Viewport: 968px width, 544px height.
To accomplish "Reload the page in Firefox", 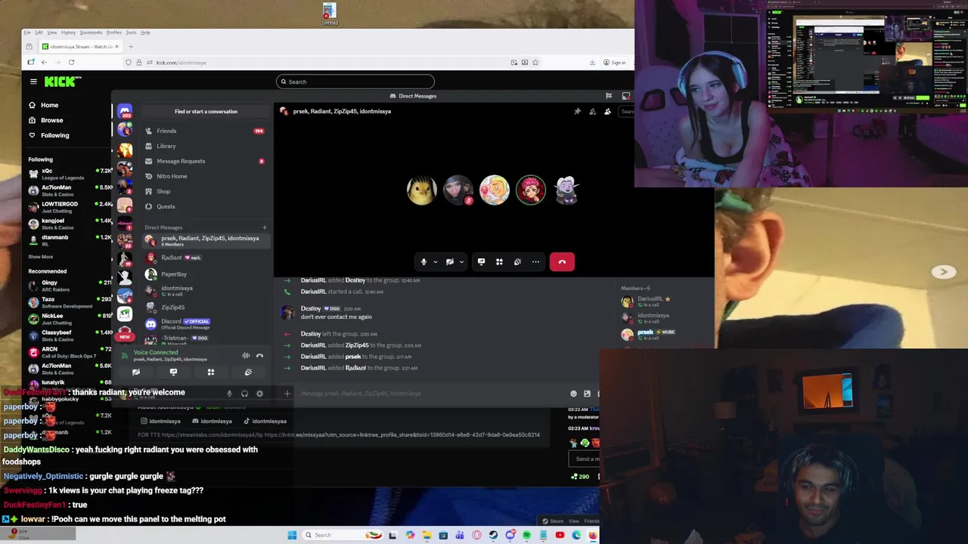I will pos(71,63).
